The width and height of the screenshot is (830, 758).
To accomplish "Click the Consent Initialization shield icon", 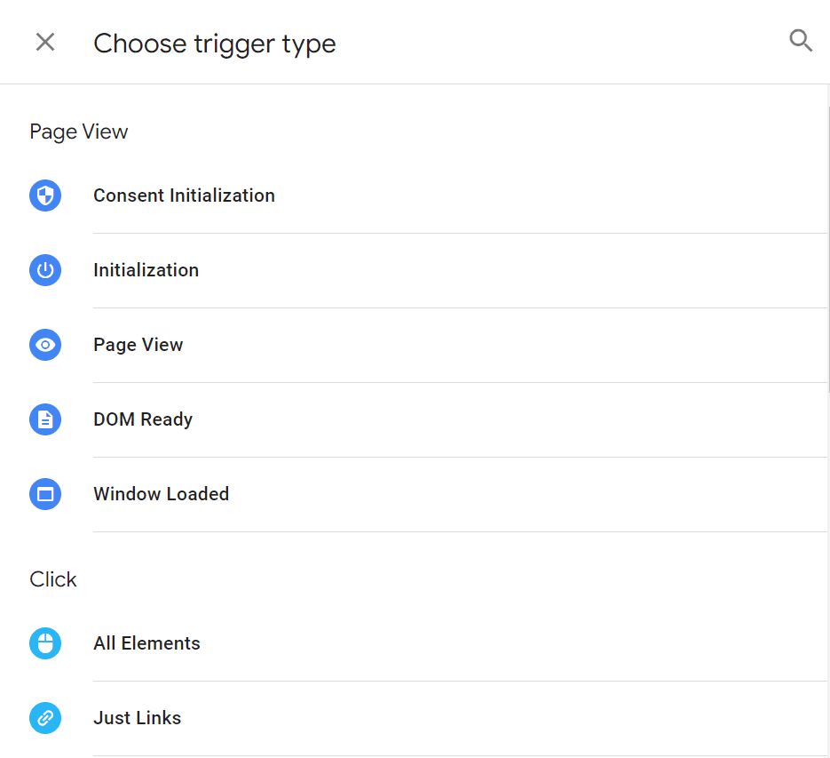I will (45, 195).
